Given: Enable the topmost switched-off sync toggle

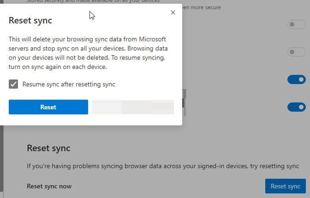Looking at the screenshot, I should pos(296,24).
